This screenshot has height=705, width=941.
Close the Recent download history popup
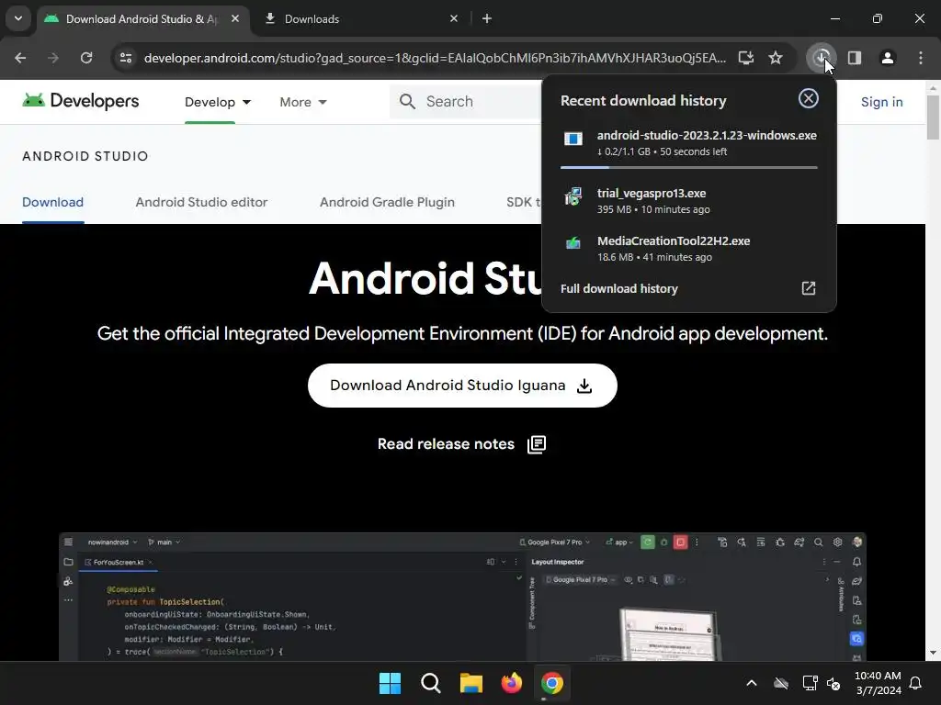(x=809, y=98)
